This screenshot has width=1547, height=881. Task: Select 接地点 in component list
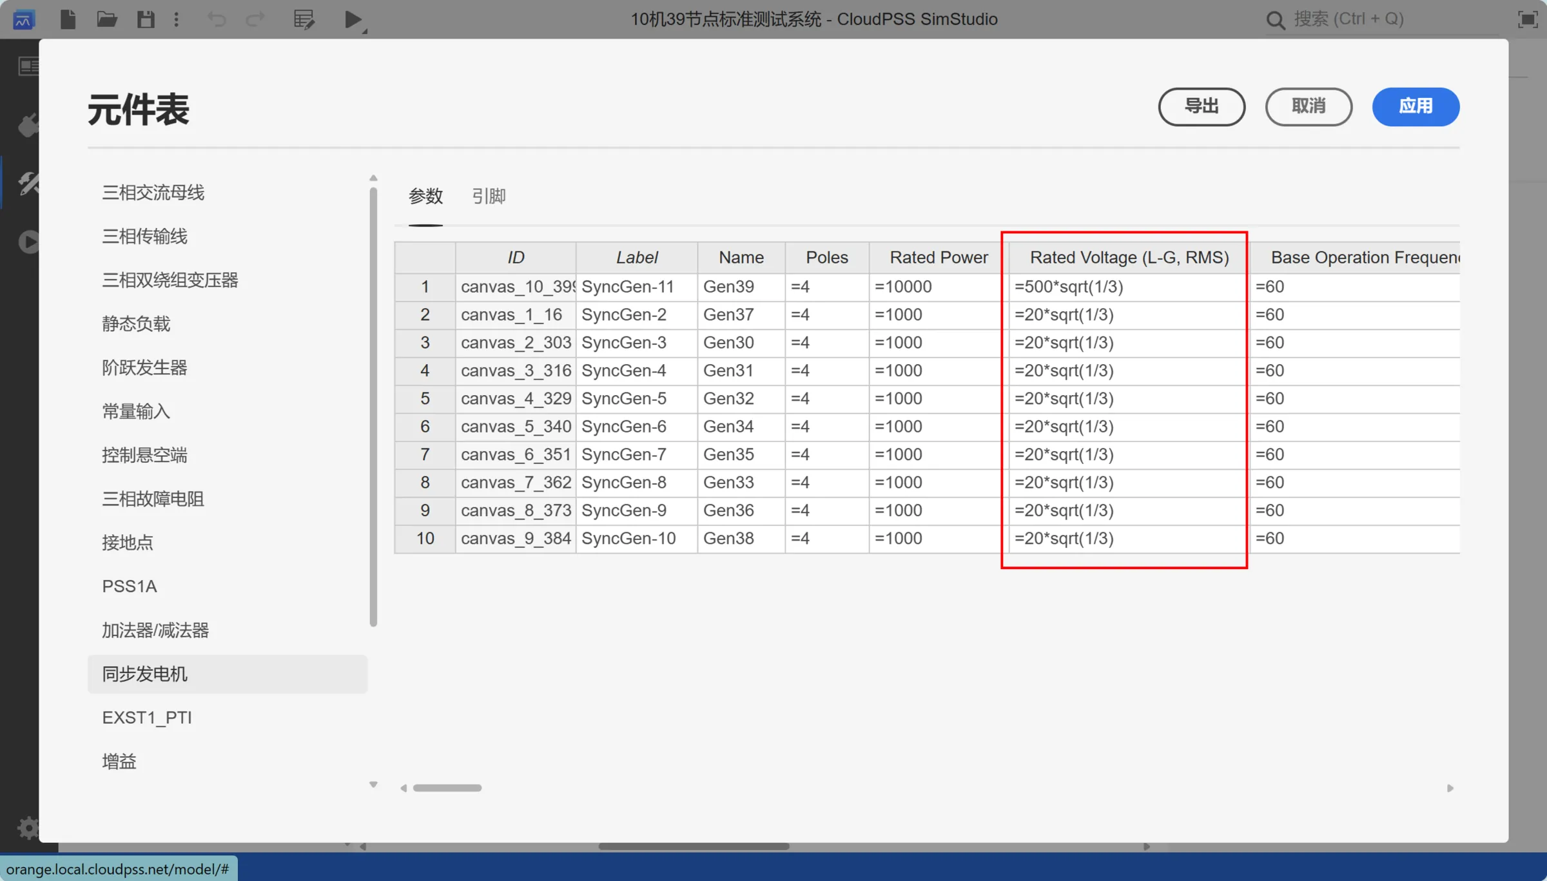tap(227, 543)
